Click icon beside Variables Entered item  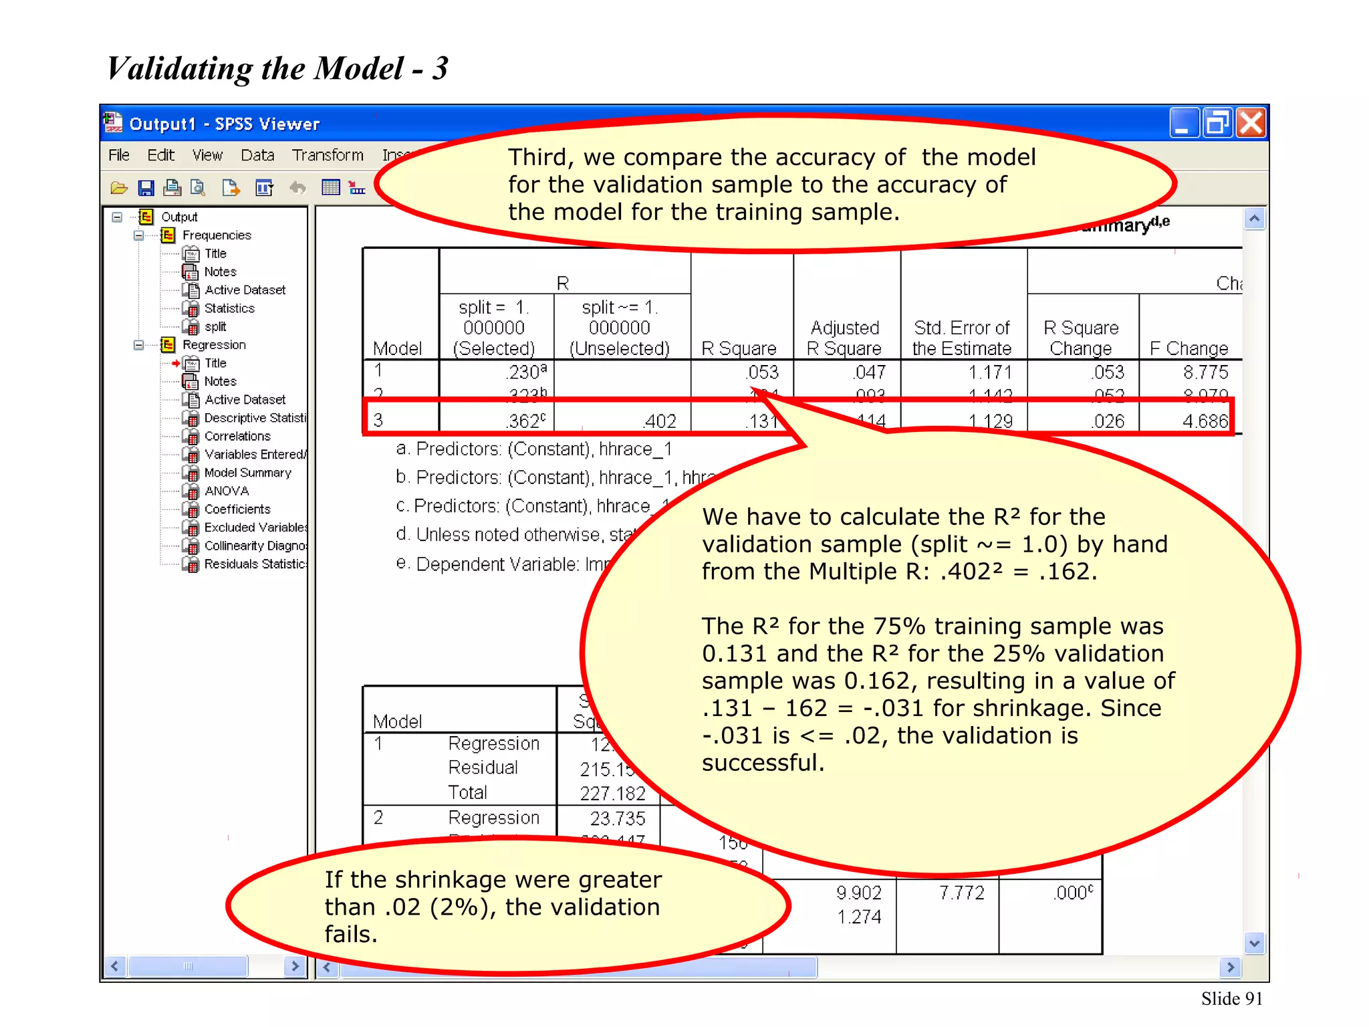tap(191, 455)
